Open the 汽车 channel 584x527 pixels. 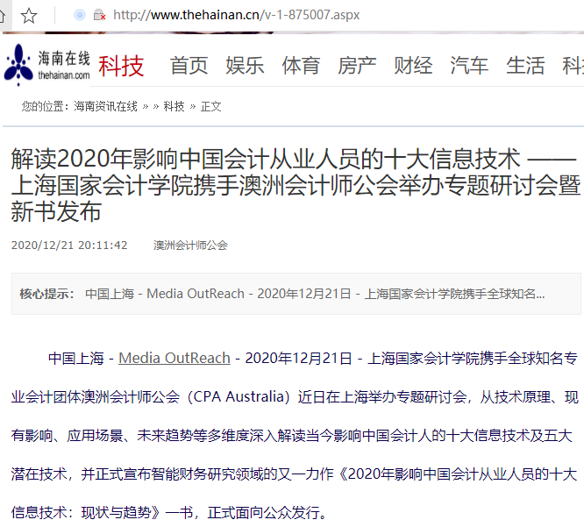tap(469, 66)
